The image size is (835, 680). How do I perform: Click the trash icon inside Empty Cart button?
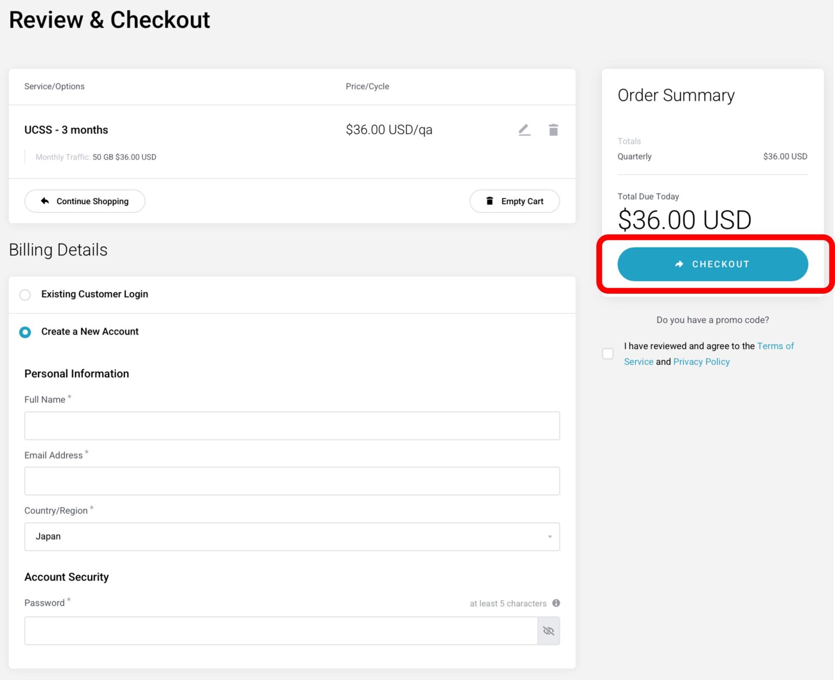[x=490, y=201]
